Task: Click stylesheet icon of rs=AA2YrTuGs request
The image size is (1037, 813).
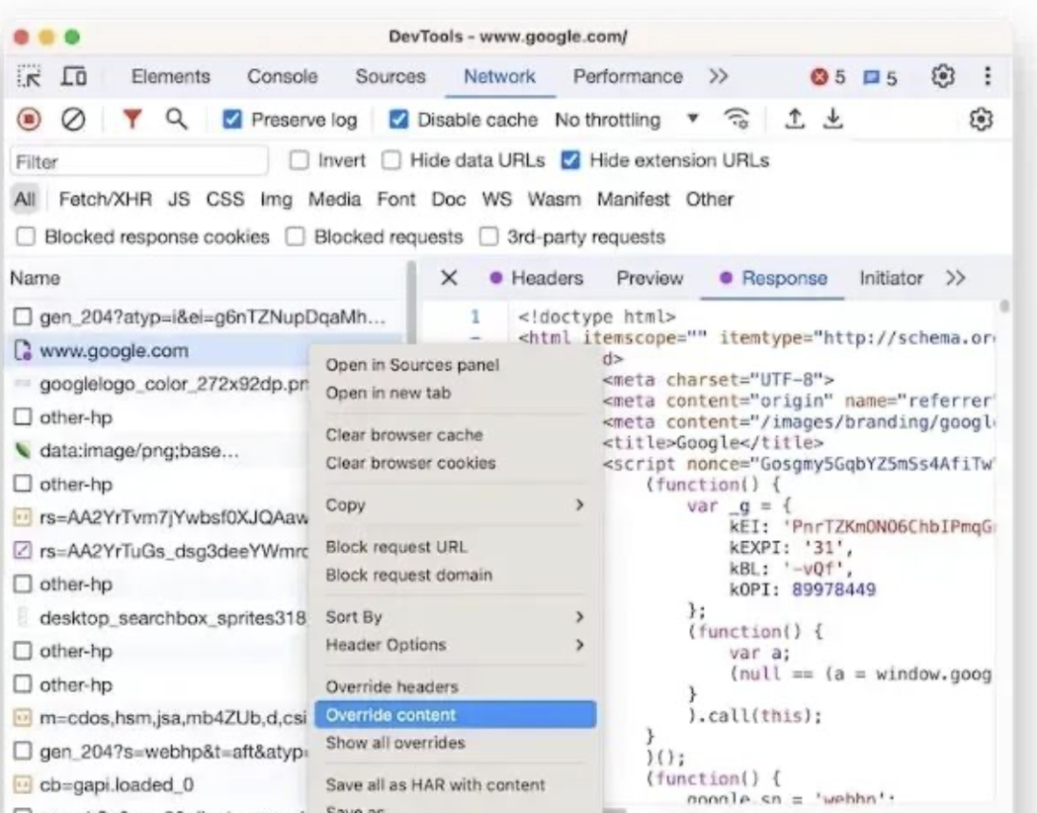Action: click(23, 550)
